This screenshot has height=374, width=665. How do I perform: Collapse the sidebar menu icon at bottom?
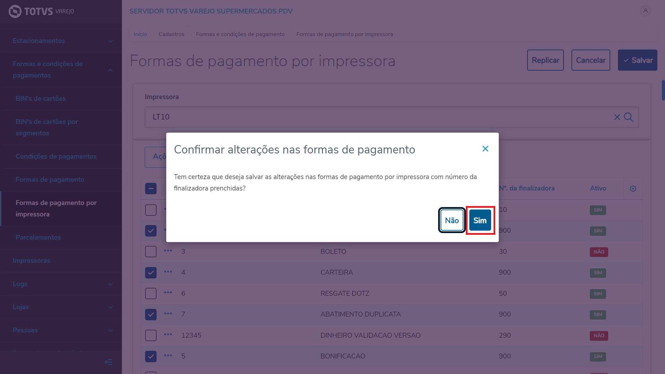[x=108, y=362]
